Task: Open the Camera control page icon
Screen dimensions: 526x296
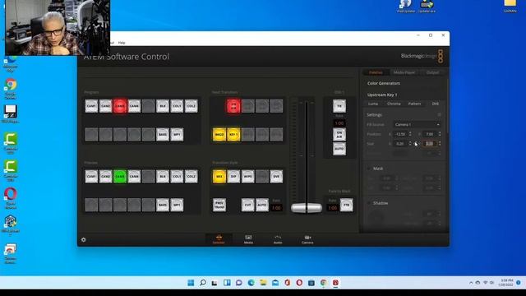Action: click(307, 239)
